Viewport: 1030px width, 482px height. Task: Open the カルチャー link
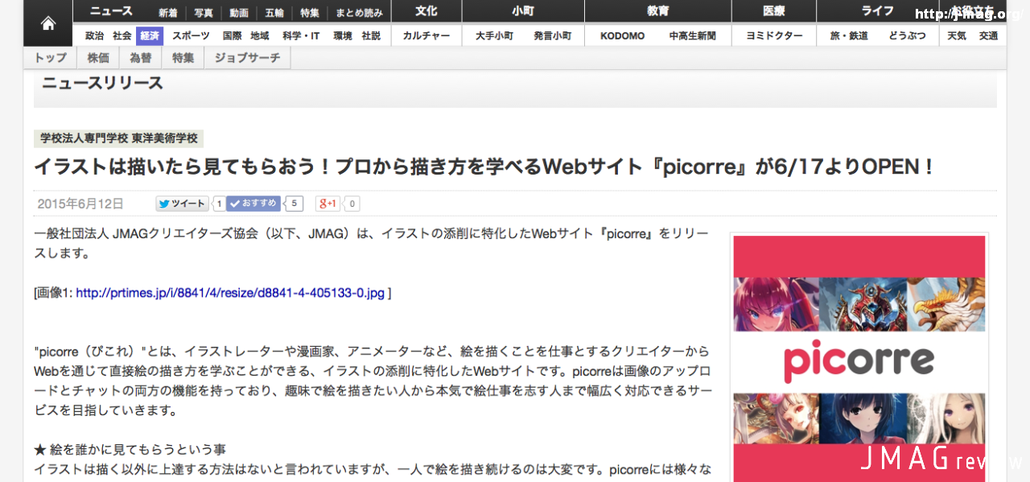coord(426,35)
